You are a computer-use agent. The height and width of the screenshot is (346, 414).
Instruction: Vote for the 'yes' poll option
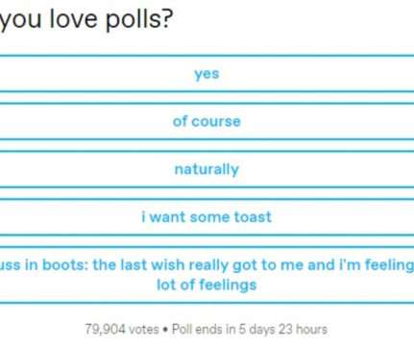(207, 74)
